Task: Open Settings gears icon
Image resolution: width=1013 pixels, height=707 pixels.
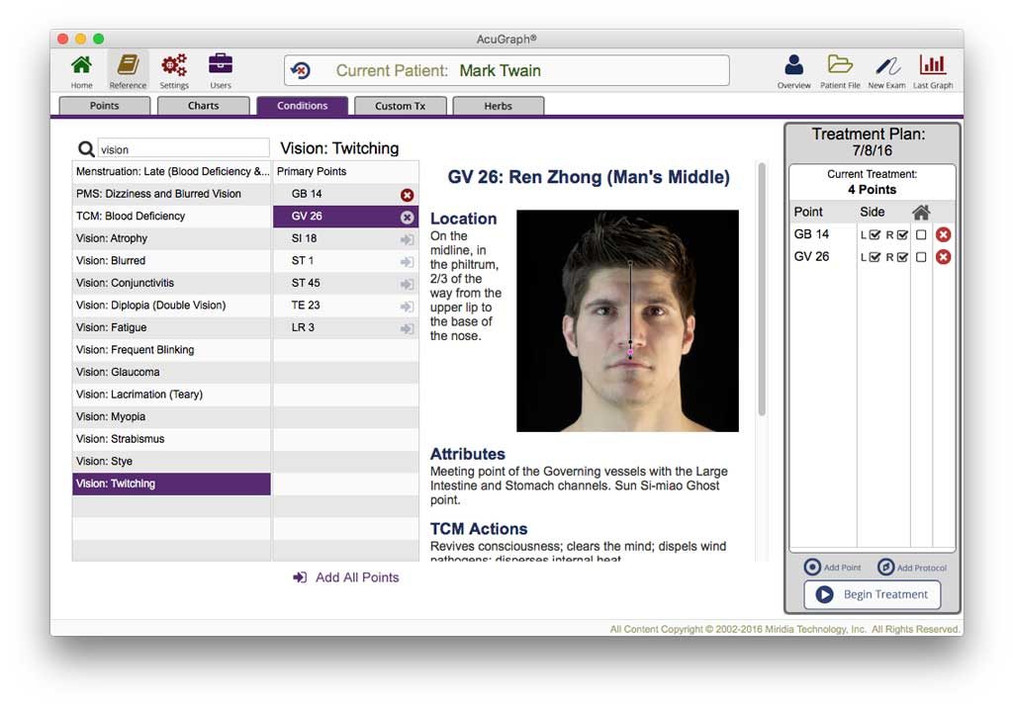Action: tap(174, 65)
